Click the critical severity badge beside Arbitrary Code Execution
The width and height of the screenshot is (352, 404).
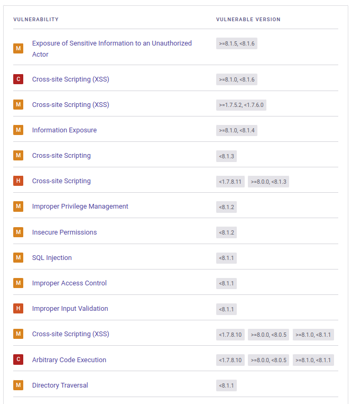click(18, 360)
